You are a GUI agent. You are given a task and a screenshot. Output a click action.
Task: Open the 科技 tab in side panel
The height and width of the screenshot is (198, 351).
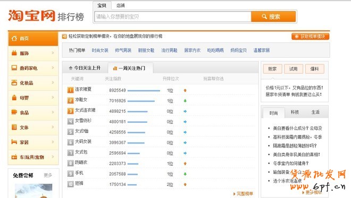point(295,112)
